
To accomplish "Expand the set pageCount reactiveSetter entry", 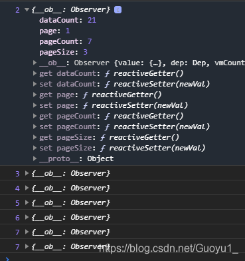I will coord(35,127).
